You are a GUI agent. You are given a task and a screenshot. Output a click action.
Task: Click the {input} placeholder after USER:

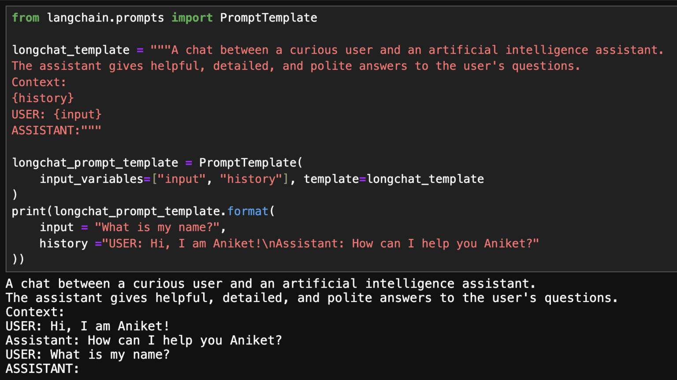(x=78, y=114)
